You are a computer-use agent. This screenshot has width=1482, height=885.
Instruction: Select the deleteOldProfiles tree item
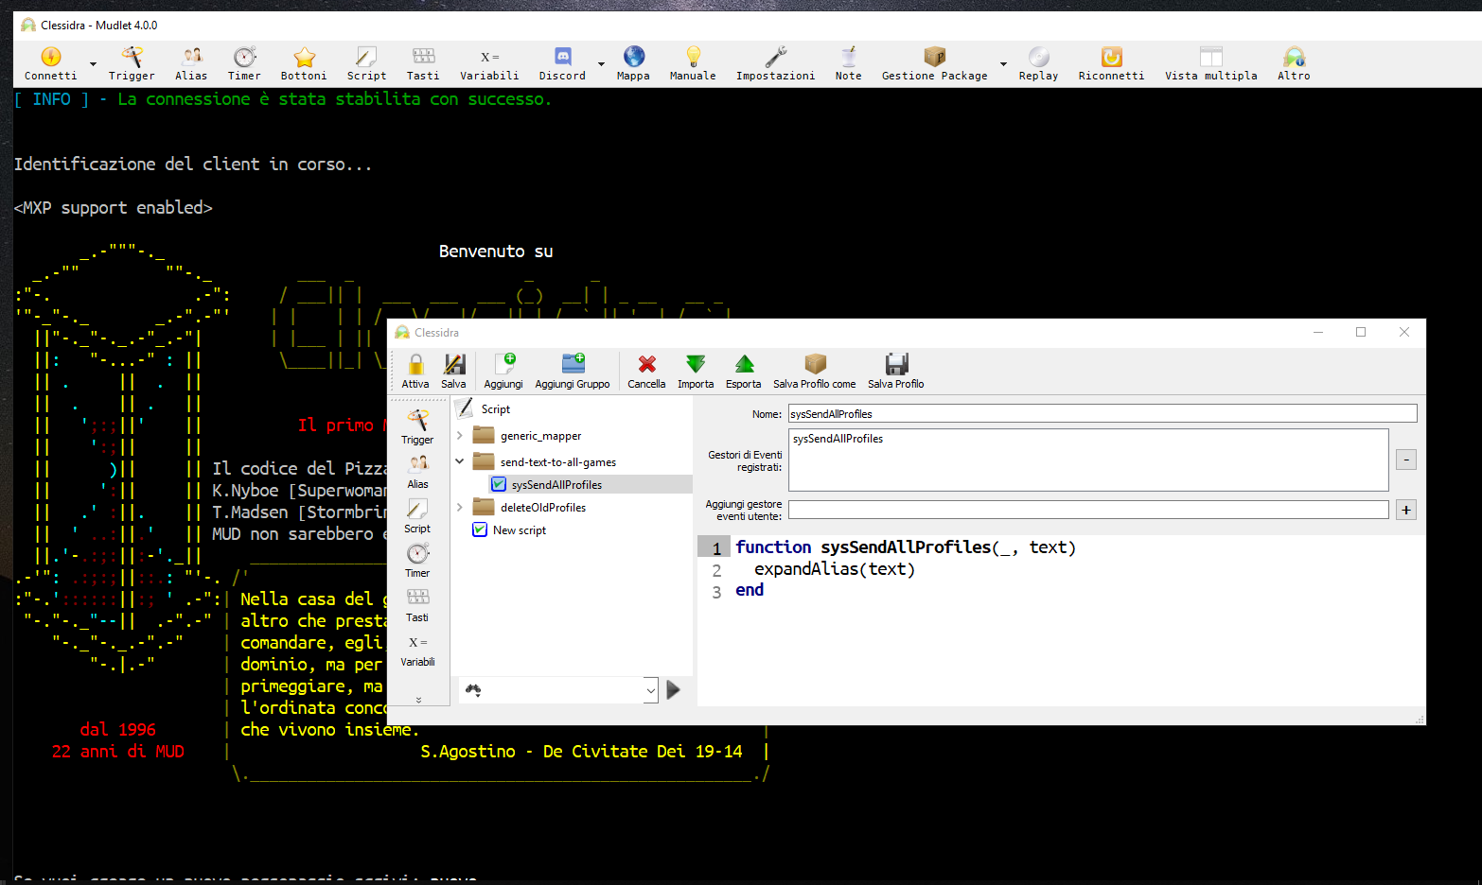click(543, 508)
